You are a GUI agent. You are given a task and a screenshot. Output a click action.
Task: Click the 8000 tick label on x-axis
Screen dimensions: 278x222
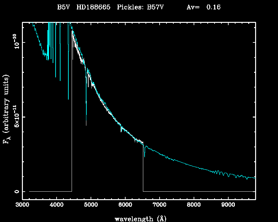point(194,205)
